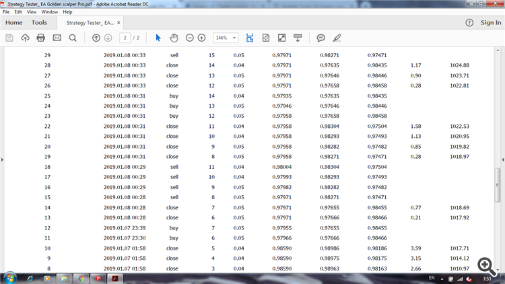
Task: Open the file explorer taskbar icon
Action: [x=64, y=279]
